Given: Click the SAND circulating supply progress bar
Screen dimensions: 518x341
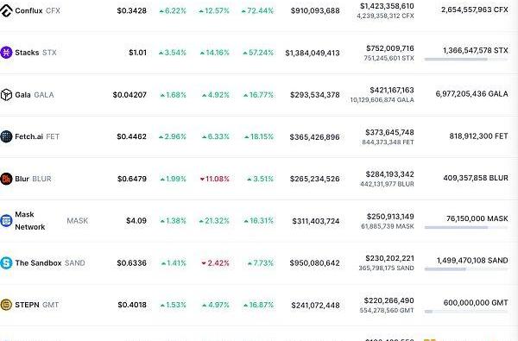Looking at the screenshot, I should click(x=466, y=269).
